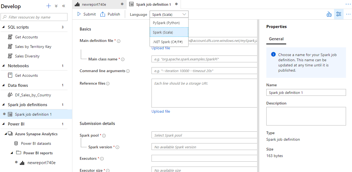Click info icon next to Command line arguments

tap(128, 71)
